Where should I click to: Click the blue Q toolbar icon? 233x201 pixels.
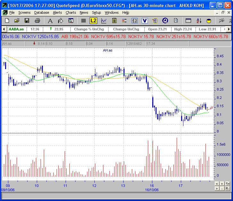tap(165, 20)
